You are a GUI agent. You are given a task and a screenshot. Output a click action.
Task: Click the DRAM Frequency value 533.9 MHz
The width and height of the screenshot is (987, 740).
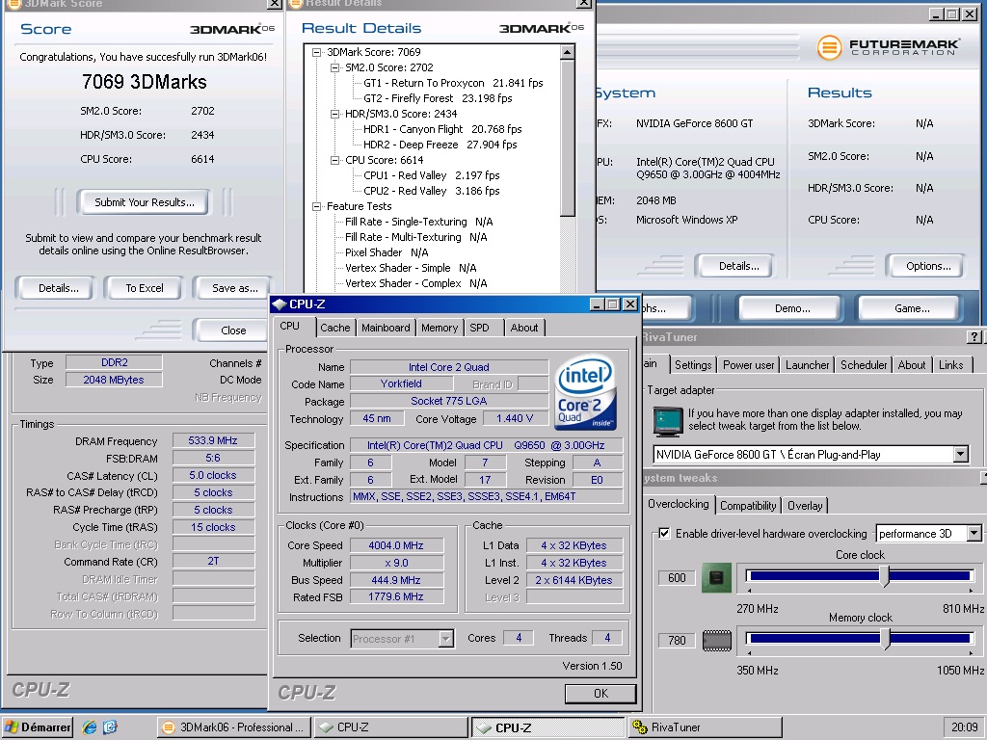(213, 440)
